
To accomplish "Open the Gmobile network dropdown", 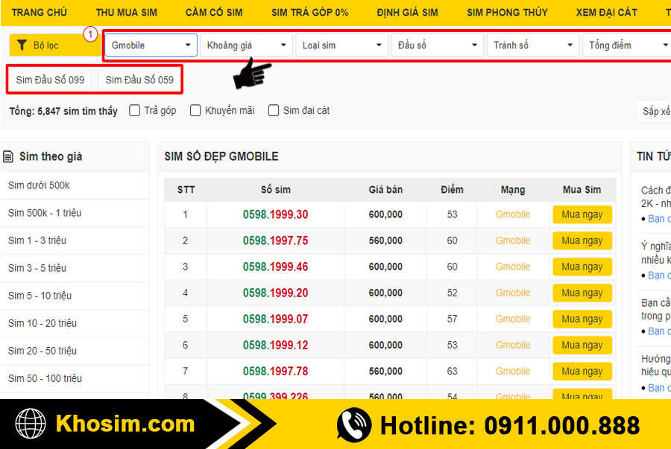I will [151, 45].
